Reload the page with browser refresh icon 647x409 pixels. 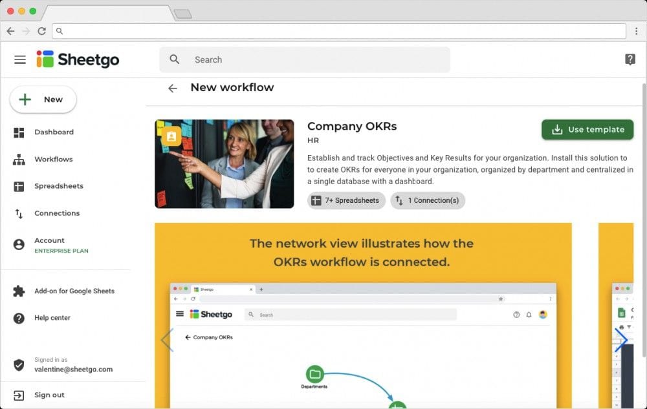41,31
